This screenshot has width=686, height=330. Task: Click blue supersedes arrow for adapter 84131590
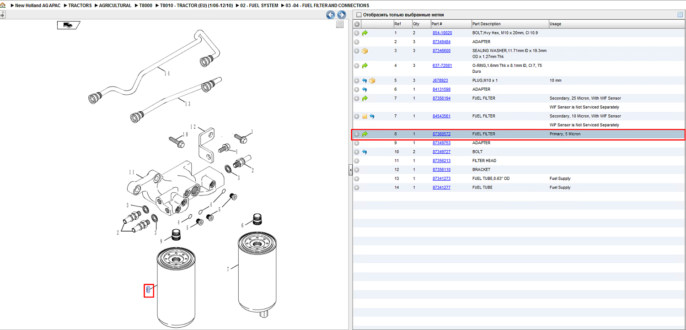pos(365,89)
